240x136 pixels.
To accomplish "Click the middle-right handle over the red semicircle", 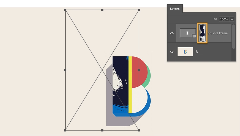I will (x=139, y=70).
